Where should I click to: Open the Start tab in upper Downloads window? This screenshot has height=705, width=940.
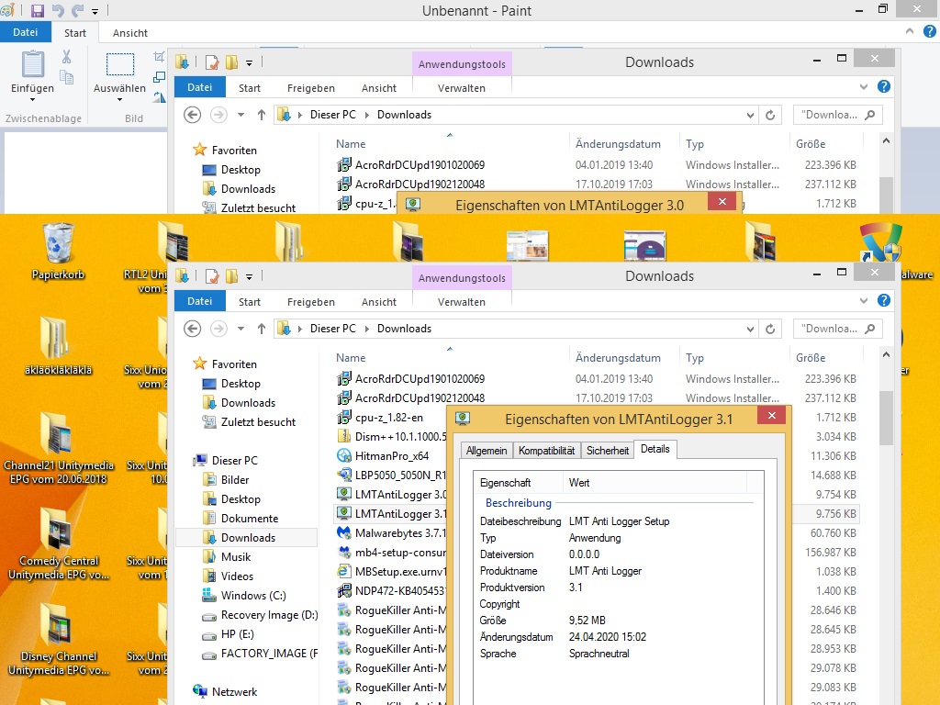(250, 88)
